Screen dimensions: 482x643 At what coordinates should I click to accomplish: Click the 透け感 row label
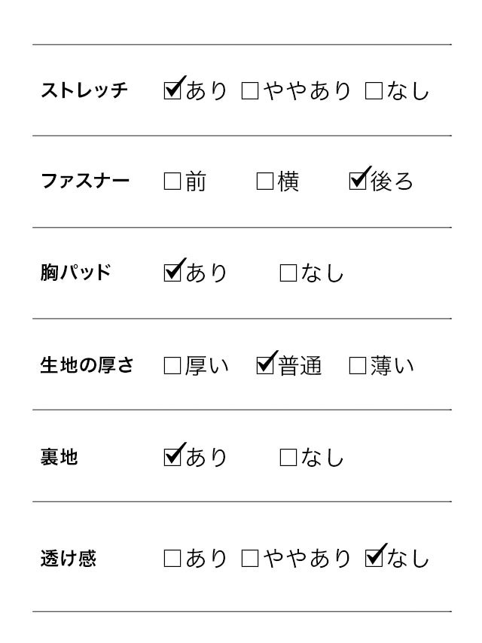coord(69,559)
